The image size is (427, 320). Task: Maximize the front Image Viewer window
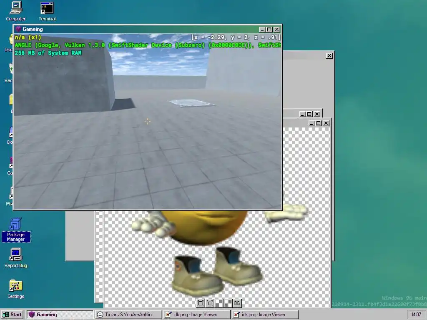319,123
